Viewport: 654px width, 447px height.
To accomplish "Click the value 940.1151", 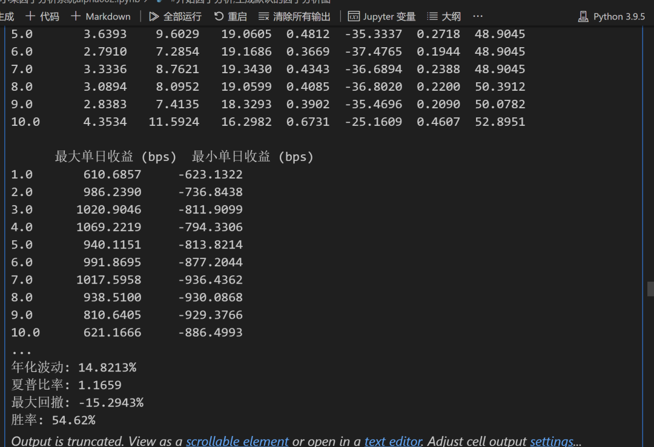I will 112,244.
